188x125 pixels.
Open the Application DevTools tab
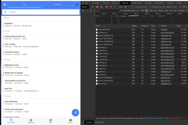tap(159, 3)
